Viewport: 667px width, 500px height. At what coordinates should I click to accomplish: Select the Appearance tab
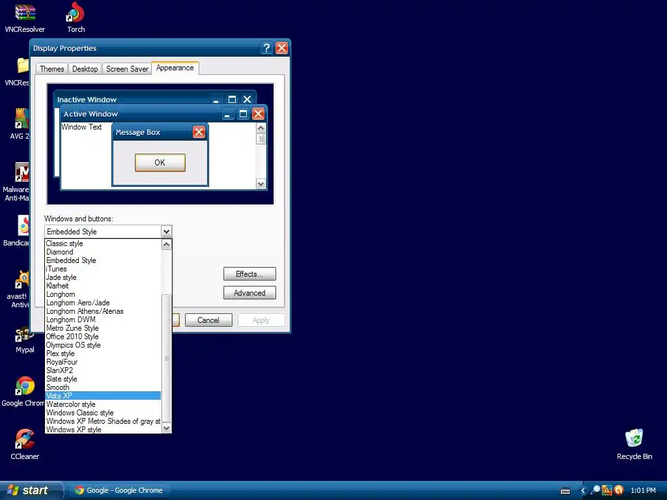(x=175, y=68)
